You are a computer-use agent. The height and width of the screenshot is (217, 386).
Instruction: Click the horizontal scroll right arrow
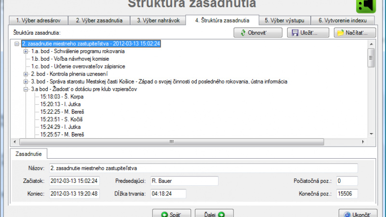point(363,142)
